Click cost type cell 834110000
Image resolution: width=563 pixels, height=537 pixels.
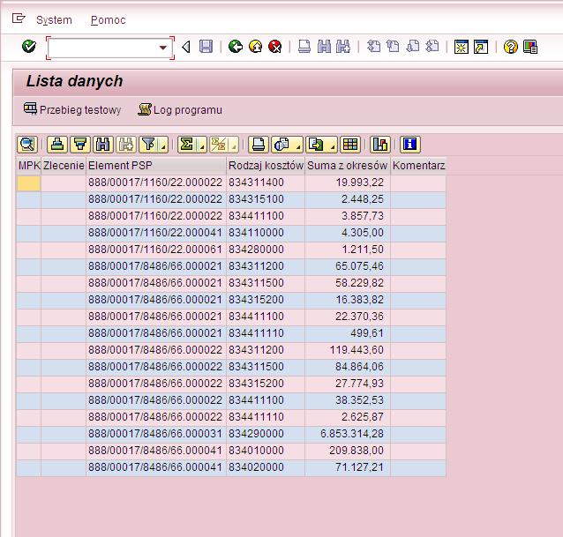pyautogui.click(x=266, y=233)
